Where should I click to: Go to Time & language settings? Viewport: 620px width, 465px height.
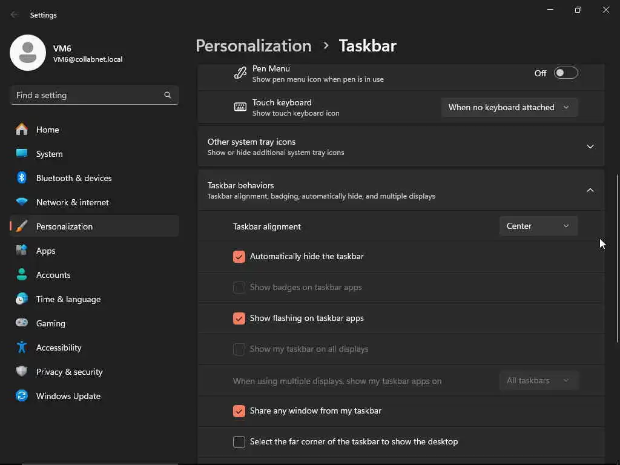(x=68, y=299)
